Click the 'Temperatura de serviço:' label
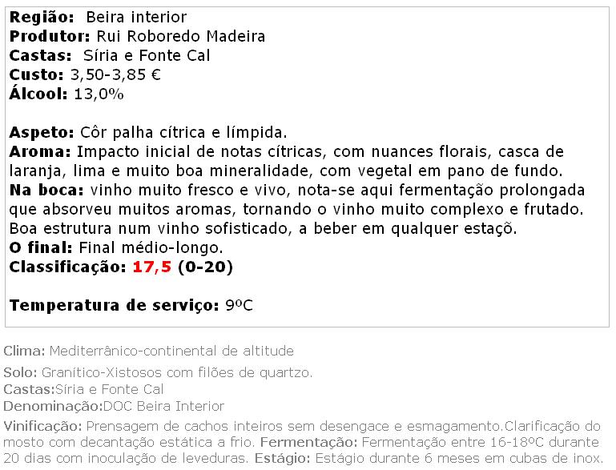The height and width of the screenshot is (470, 616). [115, 306]
